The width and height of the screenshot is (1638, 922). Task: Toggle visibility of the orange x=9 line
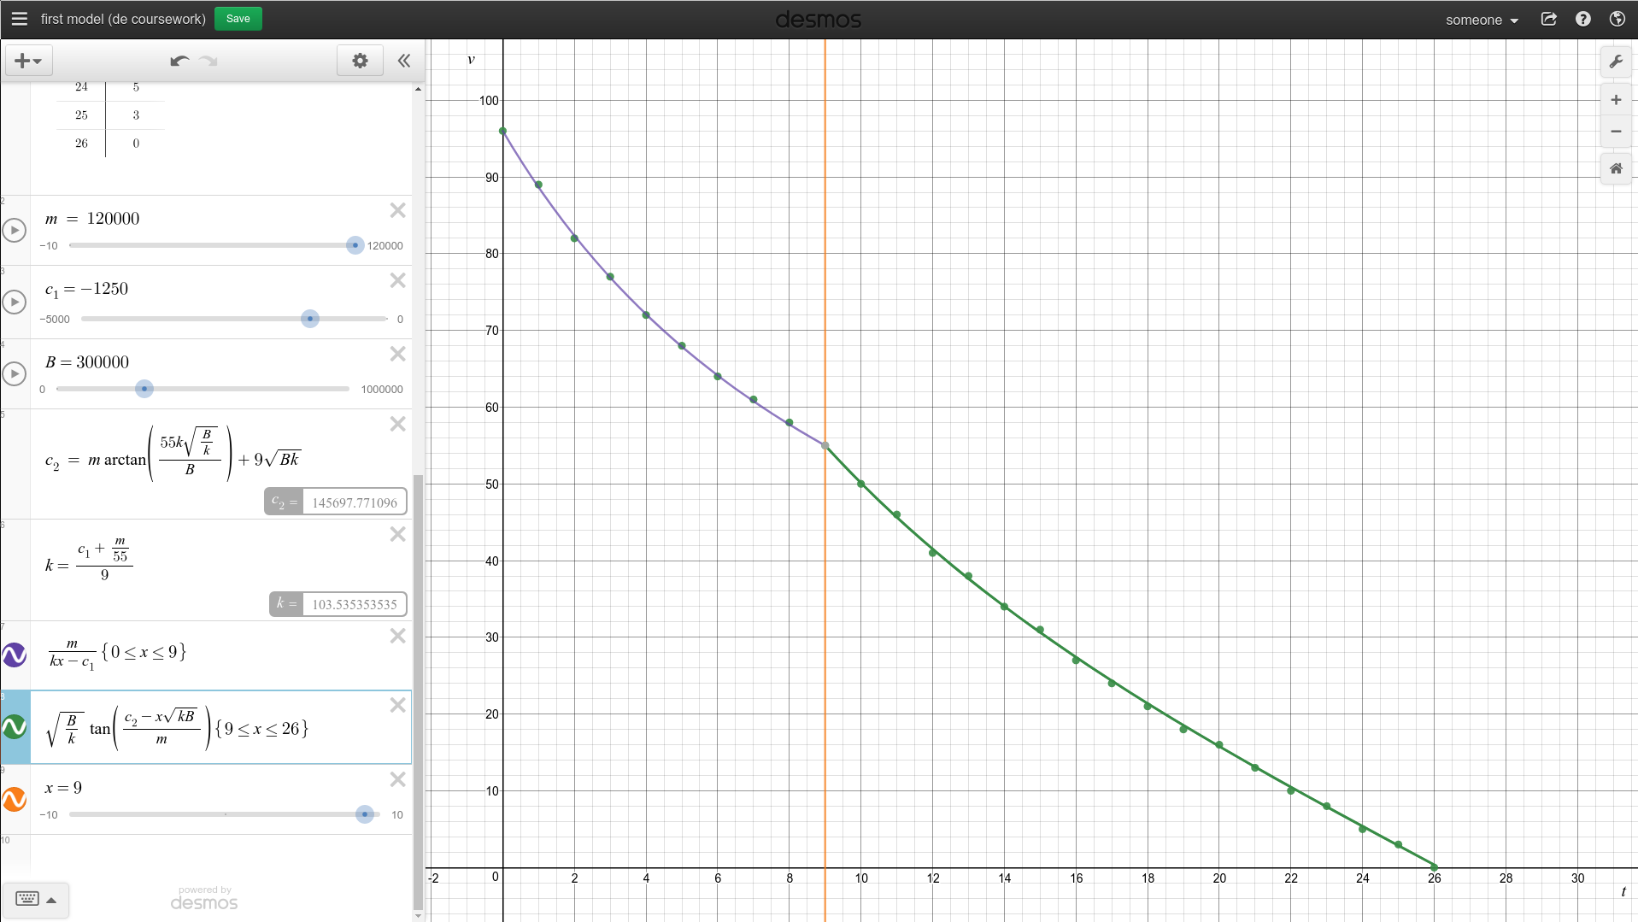coord(15,799)
